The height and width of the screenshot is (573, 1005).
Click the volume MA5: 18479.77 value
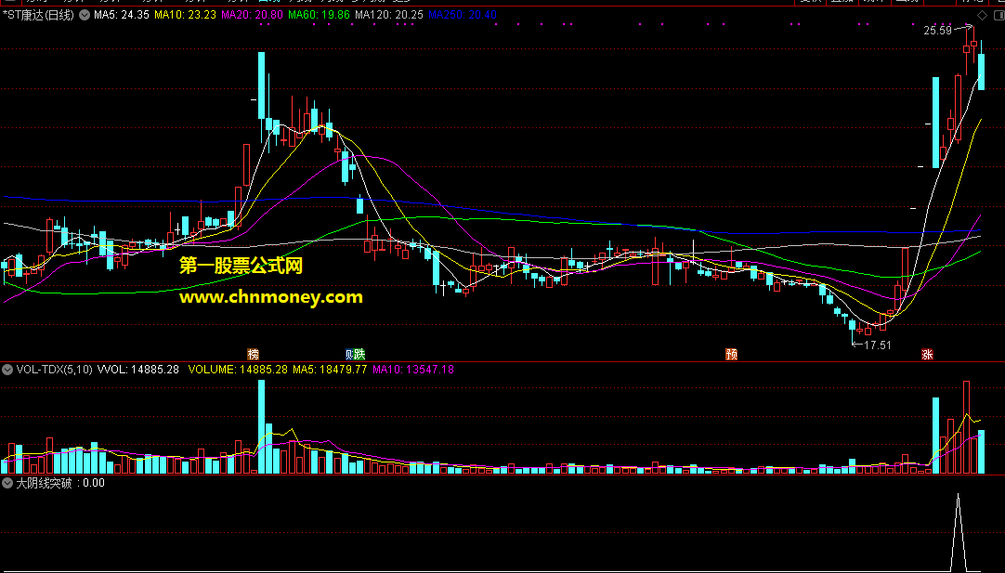tap(330, 370)
